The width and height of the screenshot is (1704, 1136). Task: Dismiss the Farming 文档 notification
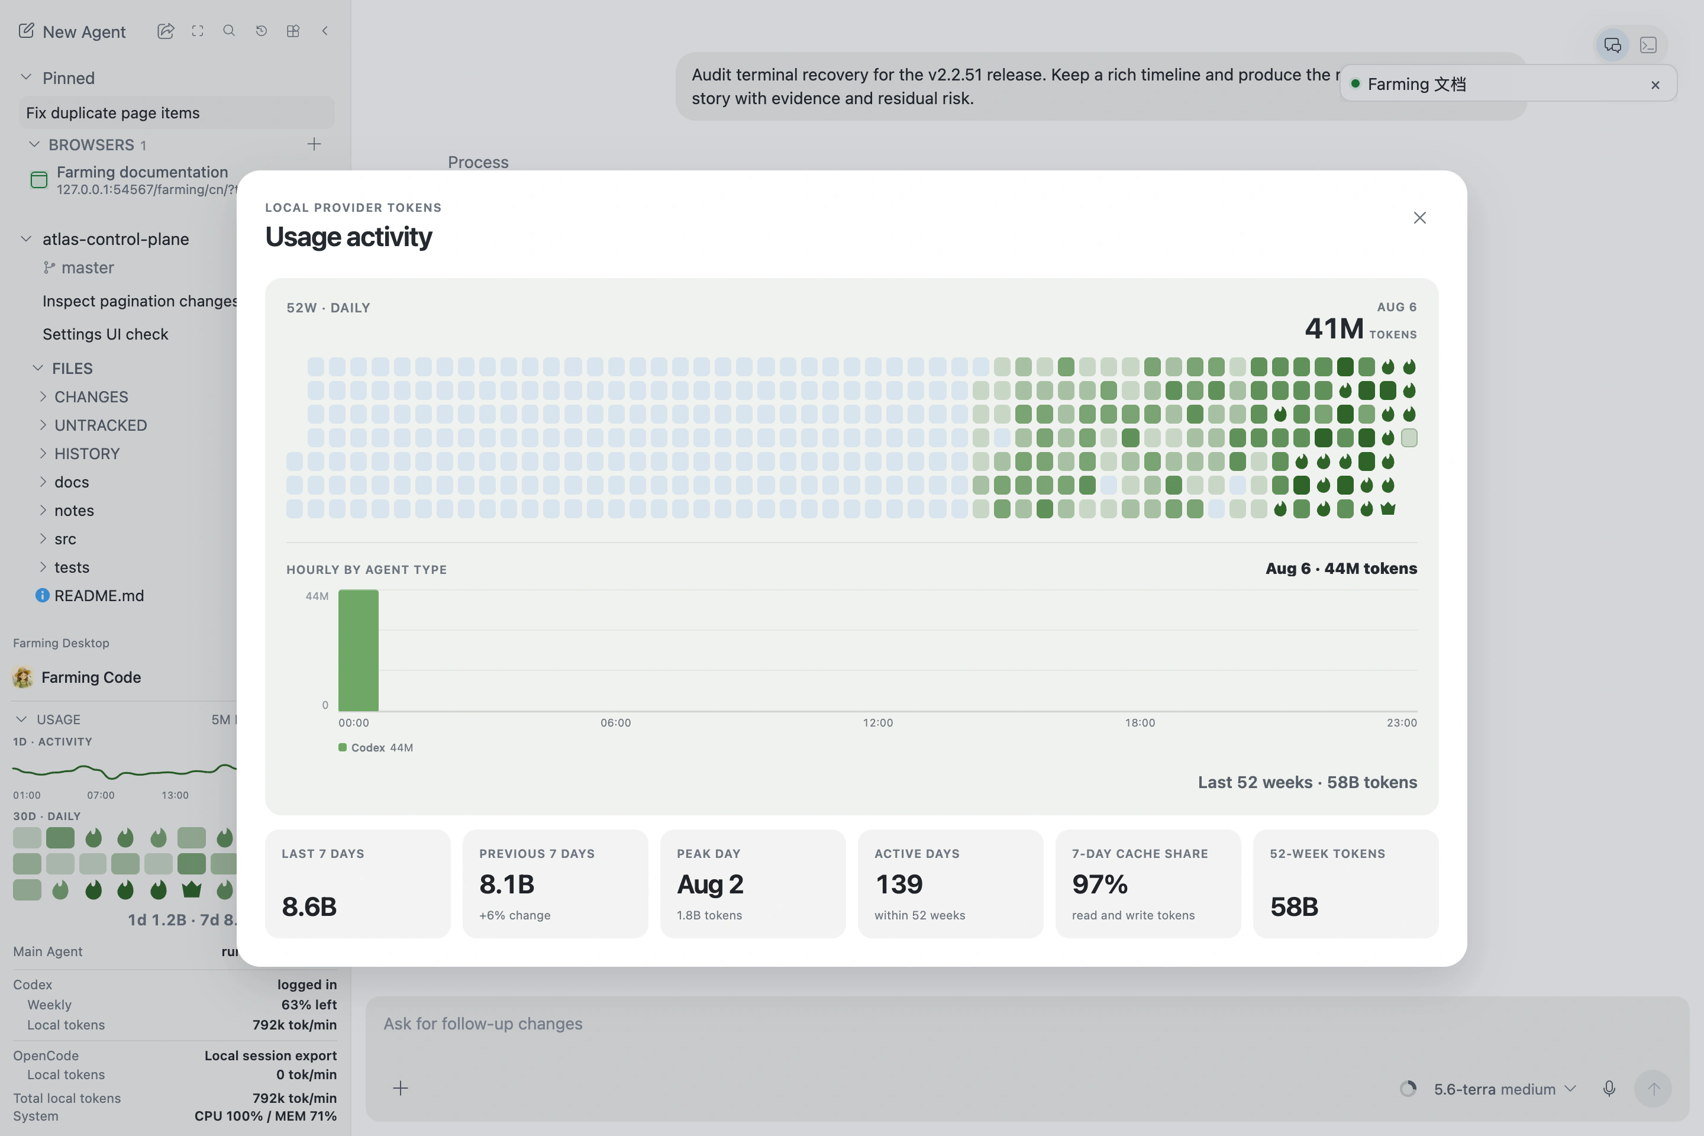[x=1655, y=85]
